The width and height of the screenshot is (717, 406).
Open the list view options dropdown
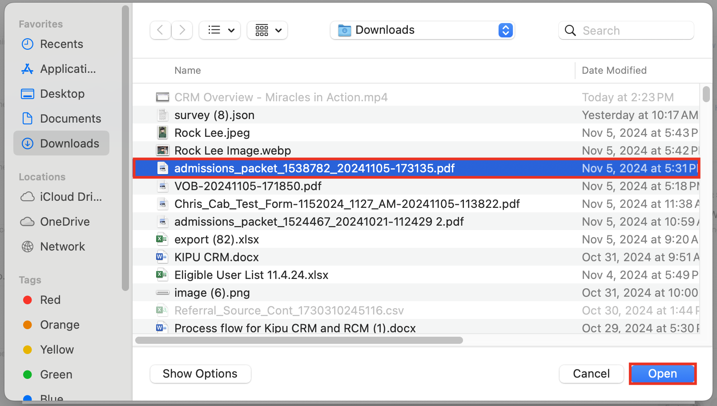click(220, 30)
